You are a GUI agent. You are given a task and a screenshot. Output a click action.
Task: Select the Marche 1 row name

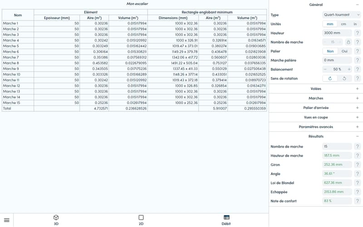pyautogui.click(x=10, y=23)
